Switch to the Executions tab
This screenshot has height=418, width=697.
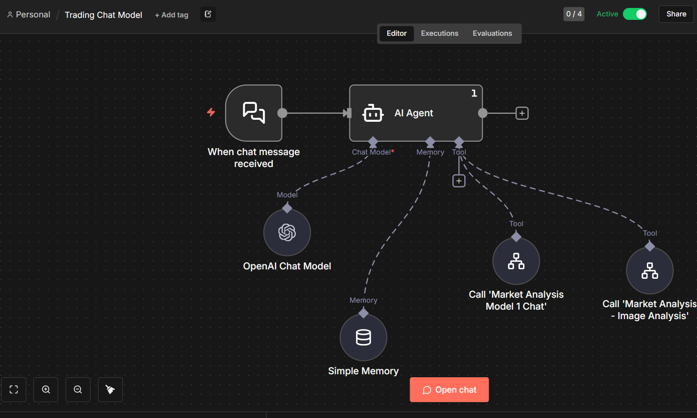(x=439, y=33)
